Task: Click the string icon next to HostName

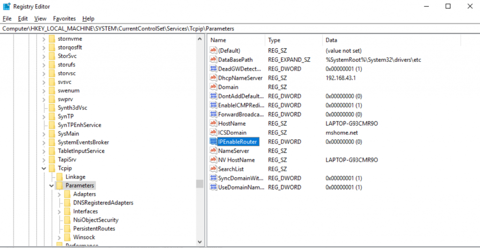Action: coord(213,123)
